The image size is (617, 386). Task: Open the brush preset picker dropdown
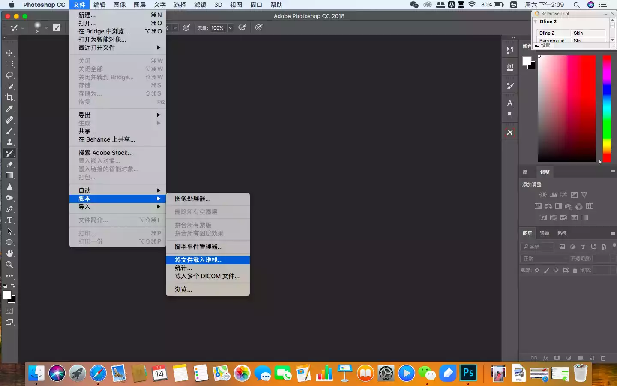(x=46, y=28)
